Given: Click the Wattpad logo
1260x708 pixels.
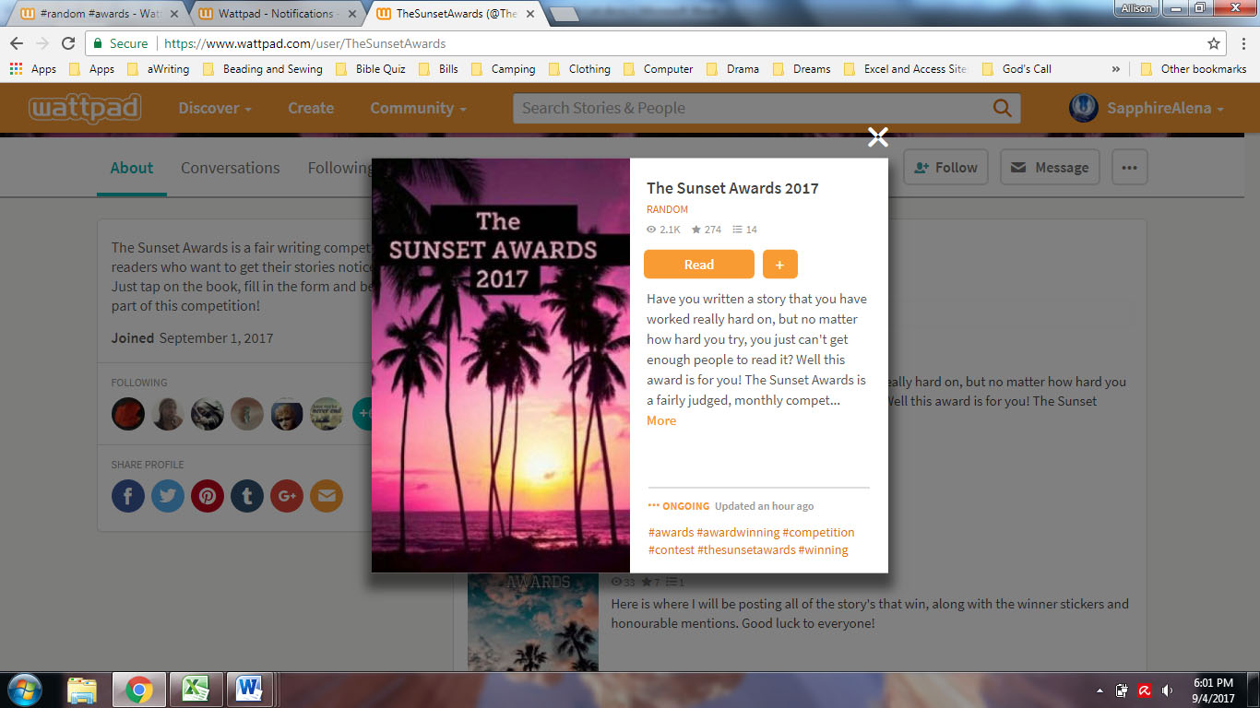Looking at the screenshot, I should (x=85, y=108).
